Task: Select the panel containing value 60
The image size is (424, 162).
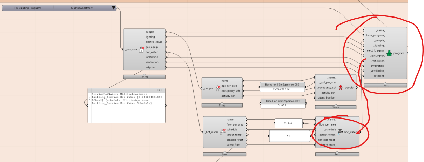Action: [288, 136]
